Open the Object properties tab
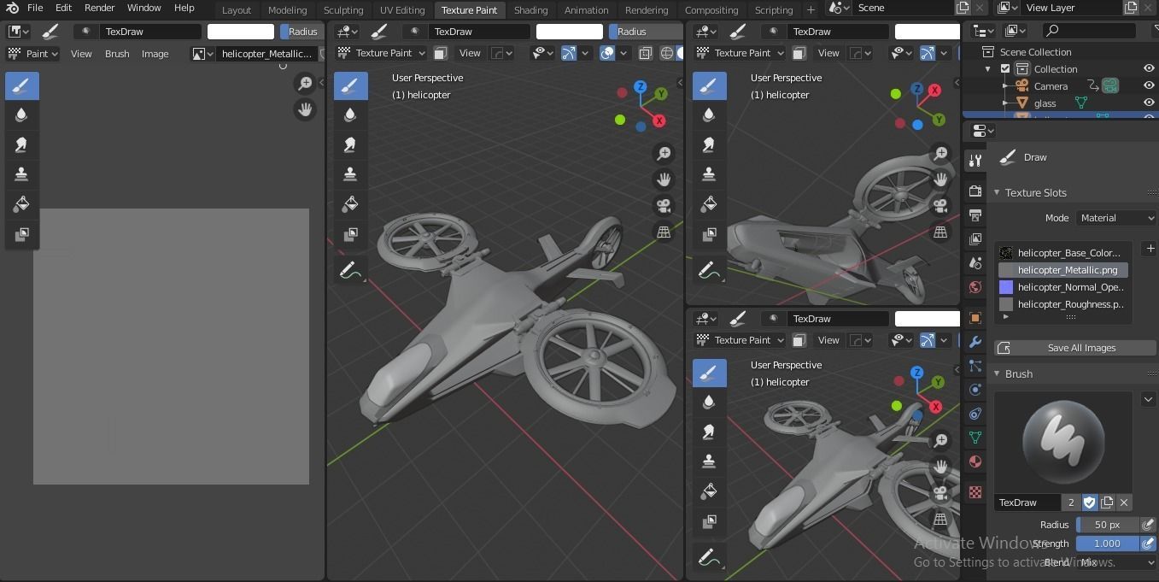Screen dimensions: 1159x582 975,318
